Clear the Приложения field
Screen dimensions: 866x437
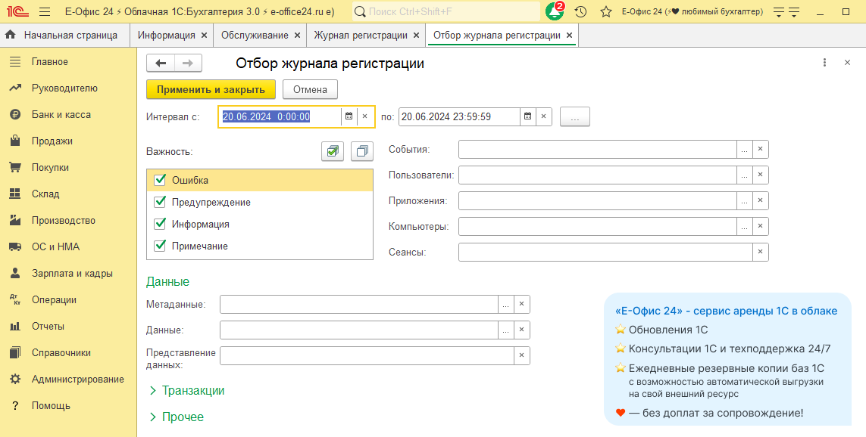761,200
